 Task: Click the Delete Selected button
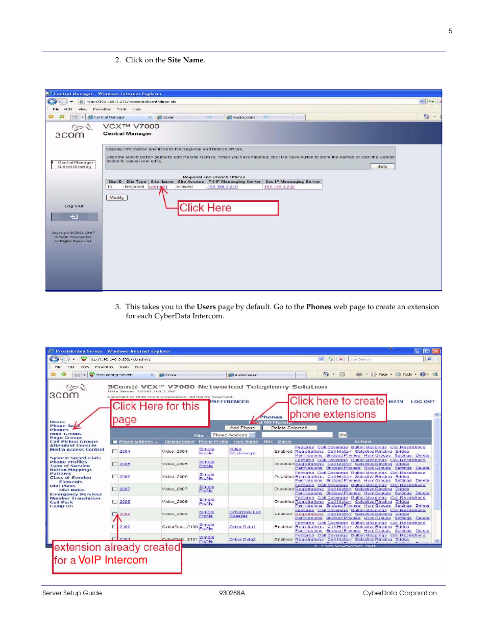pos(289,428)
